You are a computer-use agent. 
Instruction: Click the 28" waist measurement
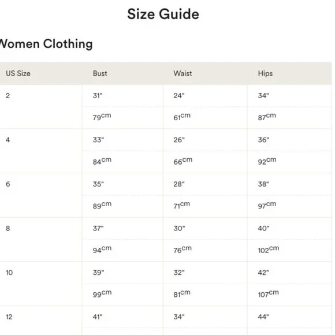(179, 184)
